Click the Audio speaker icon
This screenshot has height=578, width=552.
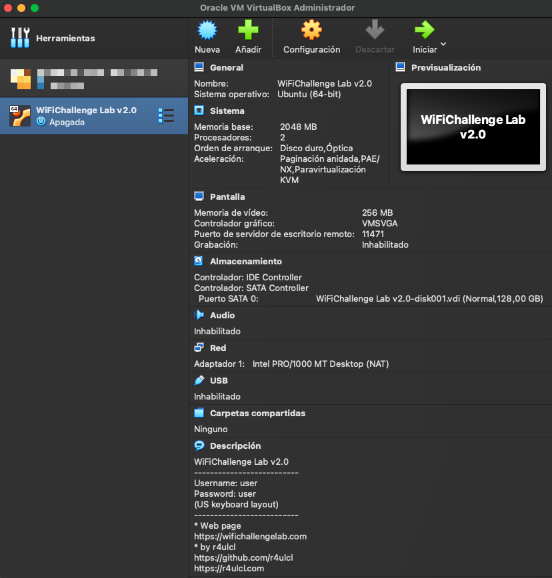(x=199, y=315)
